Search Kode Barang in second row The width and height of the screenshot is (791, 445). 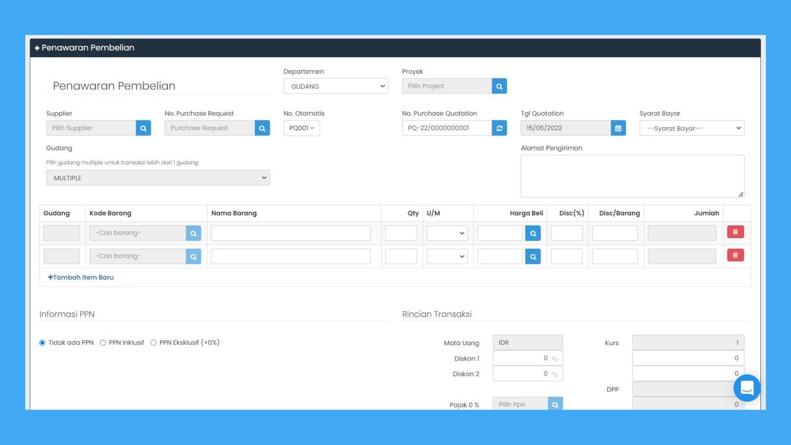pyautogui.click(x=193, y=256)
